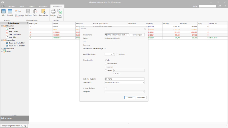Click the Brutto value 2.206,64

pos(194,26)
